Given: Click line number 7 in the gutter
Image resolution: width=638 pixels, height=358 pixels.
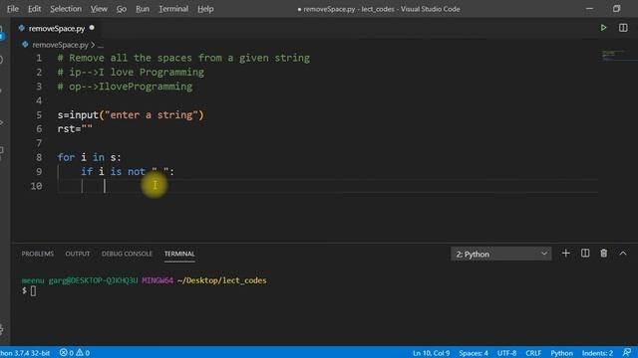Looking at the screenshot, I should click(39, 143).
